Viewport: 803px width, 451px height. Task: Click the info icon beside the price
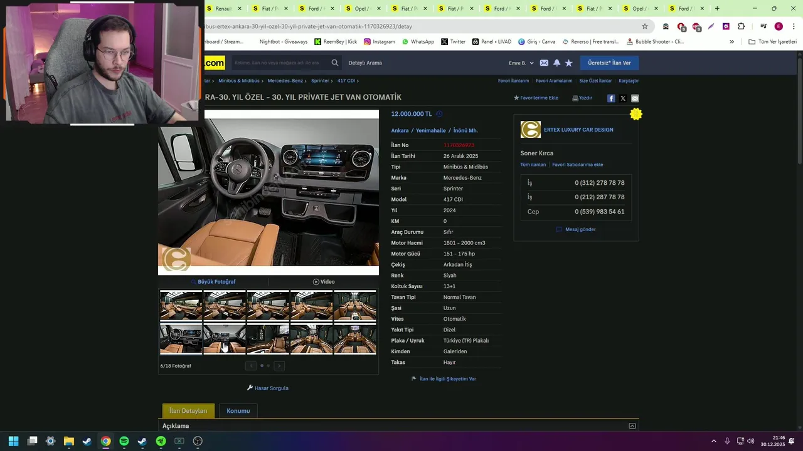click(x=439, y=114)
